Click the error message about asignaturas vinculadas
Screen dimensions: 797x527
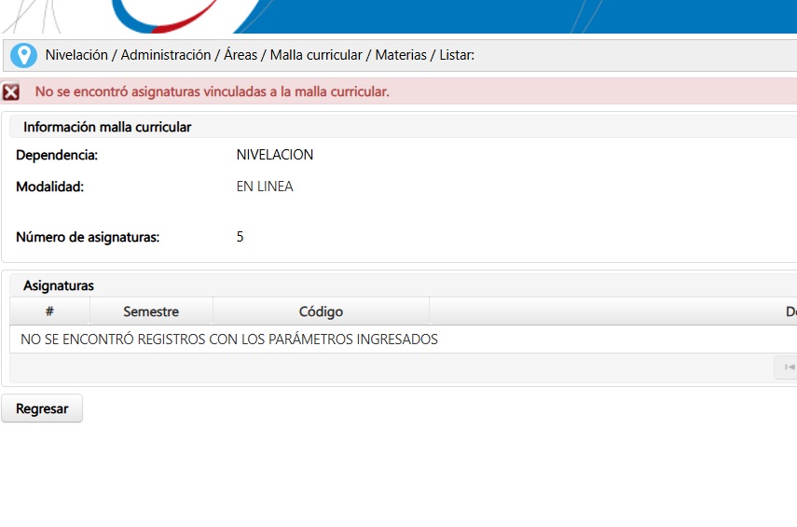212,91
